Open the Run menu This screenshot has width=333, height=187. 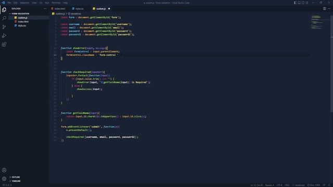47,3
